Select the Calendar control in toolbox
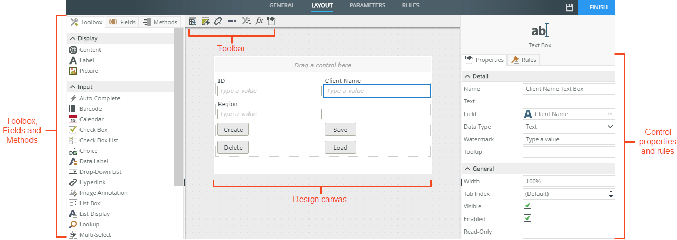The height and width of the screenshot is (240, 677). click(86, 119)
